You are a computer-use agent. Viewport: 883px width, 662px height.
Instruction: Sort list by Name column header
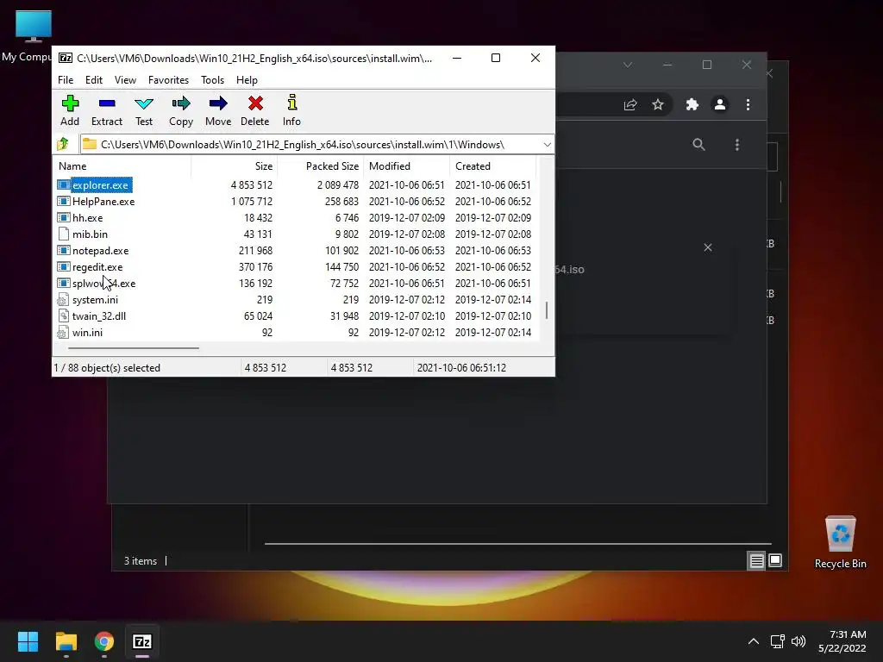tap(122, 166)
